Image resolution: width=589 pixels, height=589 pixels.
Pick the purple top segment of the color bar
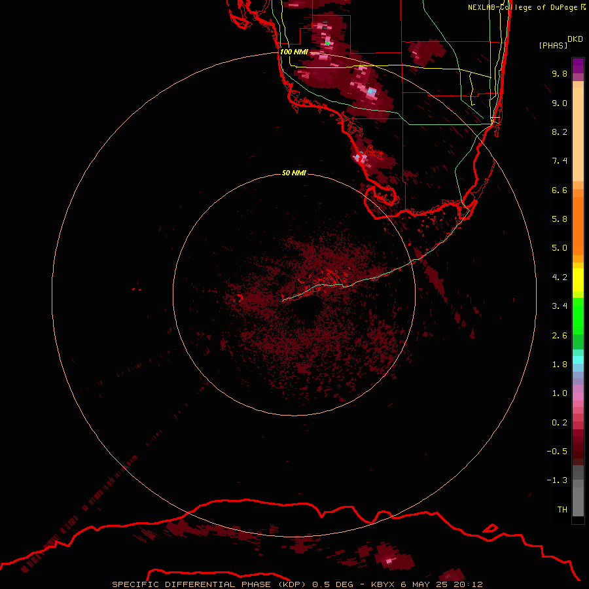coord(578,65)
